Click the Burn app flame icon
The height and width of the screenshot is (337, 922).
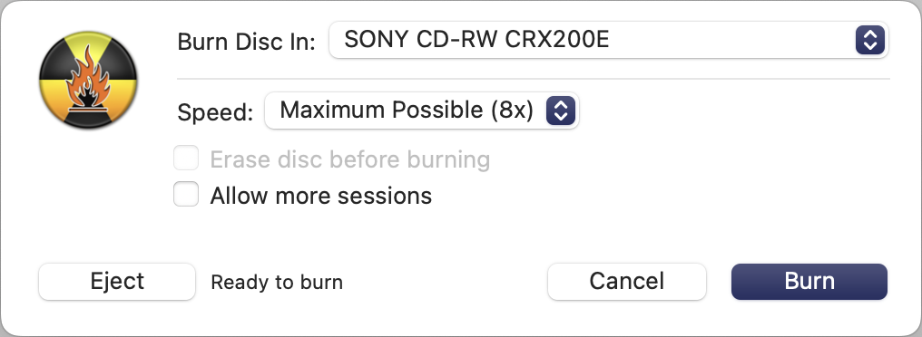coord(88,80)
